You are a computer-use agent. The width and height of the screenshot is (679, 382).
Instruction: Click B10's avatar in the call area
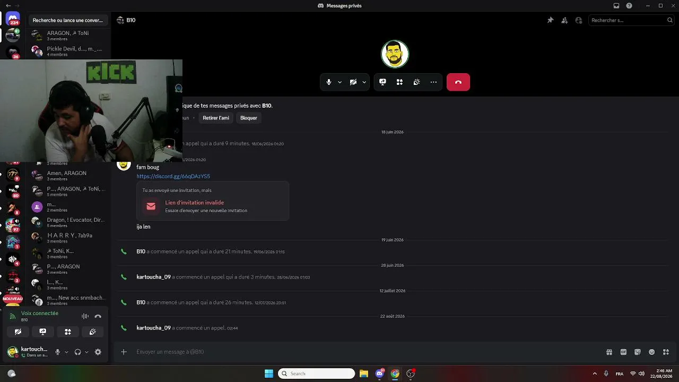395,54
